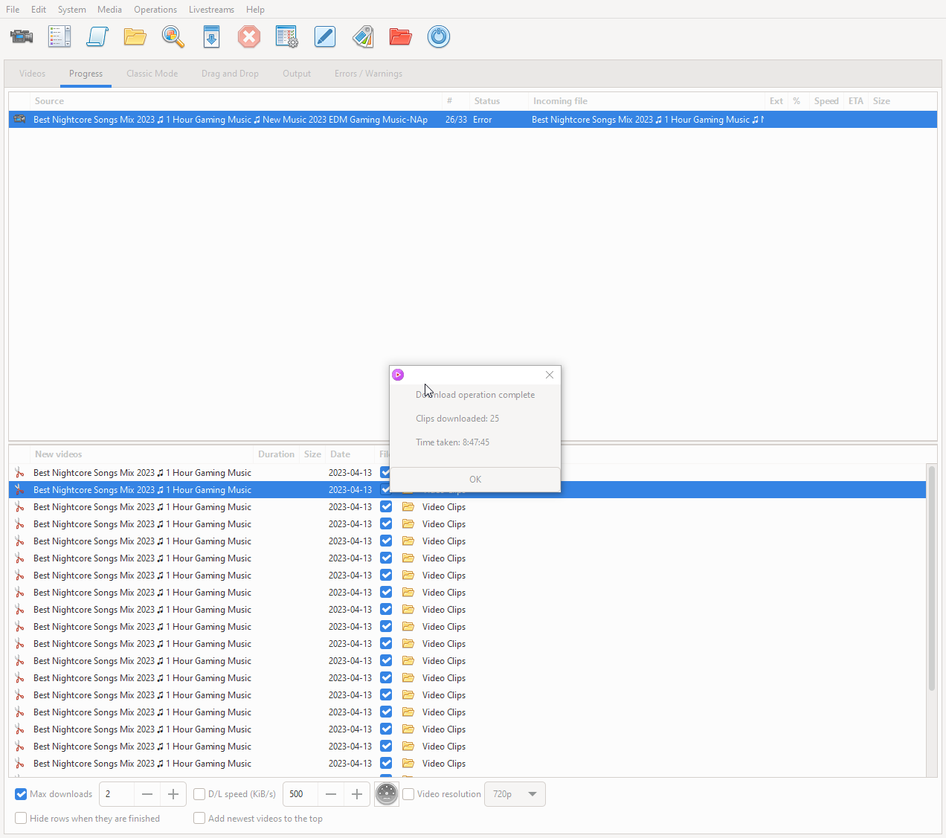Start downloads with the blue download arrow icon
This screenshot has height=838, width=946.
click(211, 36)
